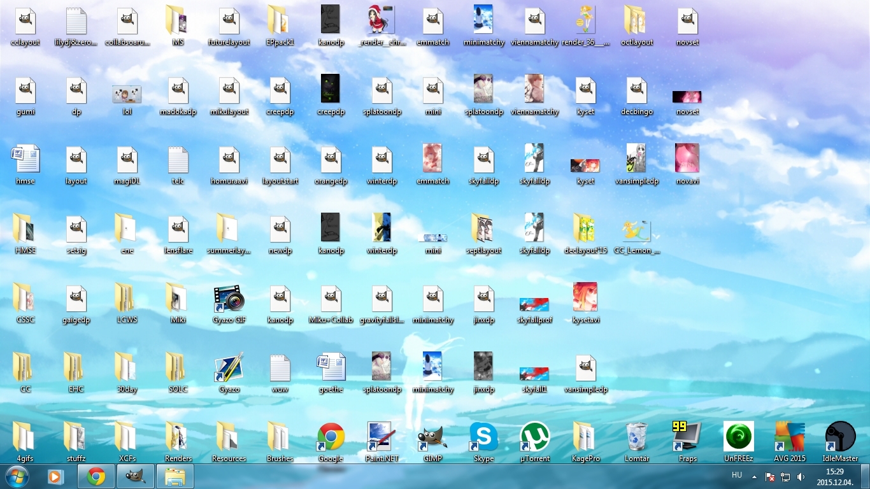Launch Paint.NET from the desktop
The width and height of the screenshot is (870, 489).
(x=382, y=437)
